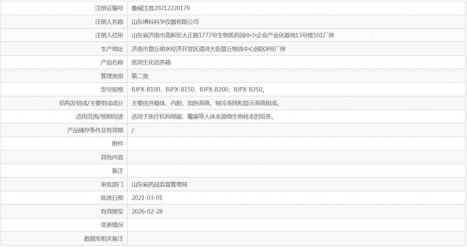Select product name 医用生化培养箱
The width and height of the screenshot is (467, 247).
point(151,62)
